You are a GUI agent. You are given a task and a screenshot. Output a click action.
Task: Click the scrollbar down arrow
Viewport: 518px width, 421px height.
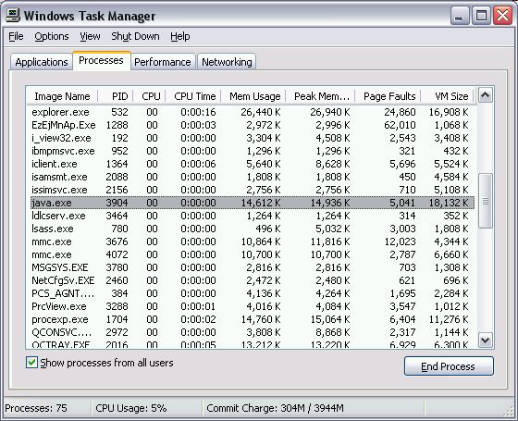click(x=486, y=340)
